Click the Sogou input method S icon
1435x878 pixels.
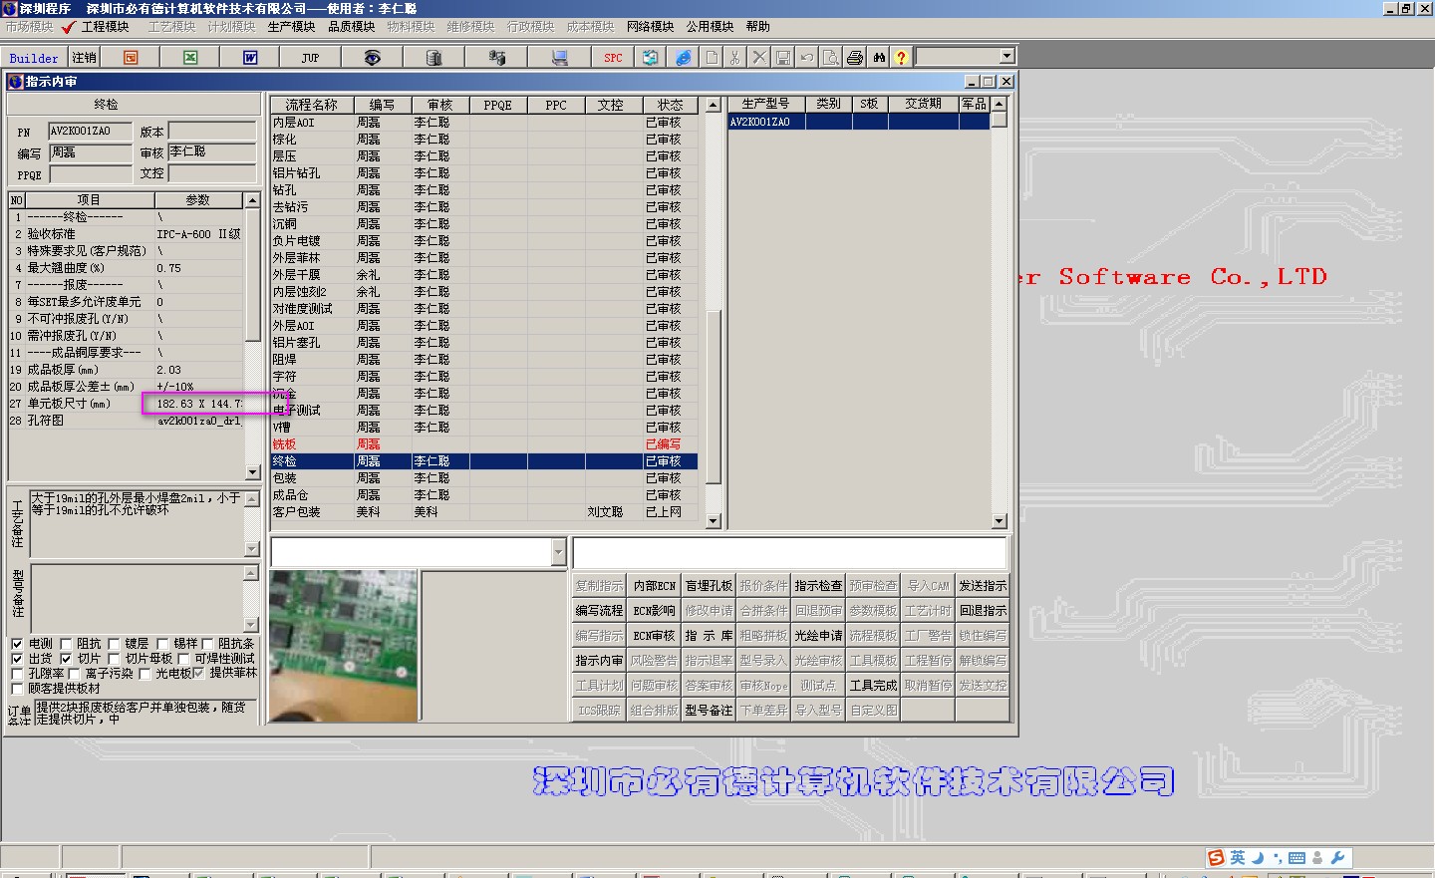tap(1216, 858)
